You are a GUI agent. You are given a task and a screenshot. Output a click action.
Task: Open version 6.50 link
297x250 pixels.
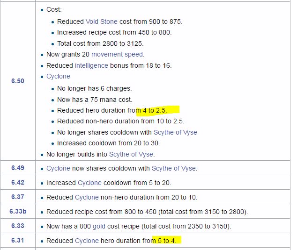tap(18, 81)
